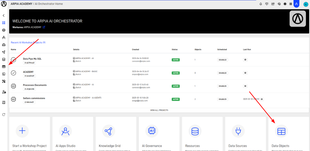This screenshot has height=151, width=310.
Task: Open the drafting compass icon in sidebar
Action: tap(3, 37)
